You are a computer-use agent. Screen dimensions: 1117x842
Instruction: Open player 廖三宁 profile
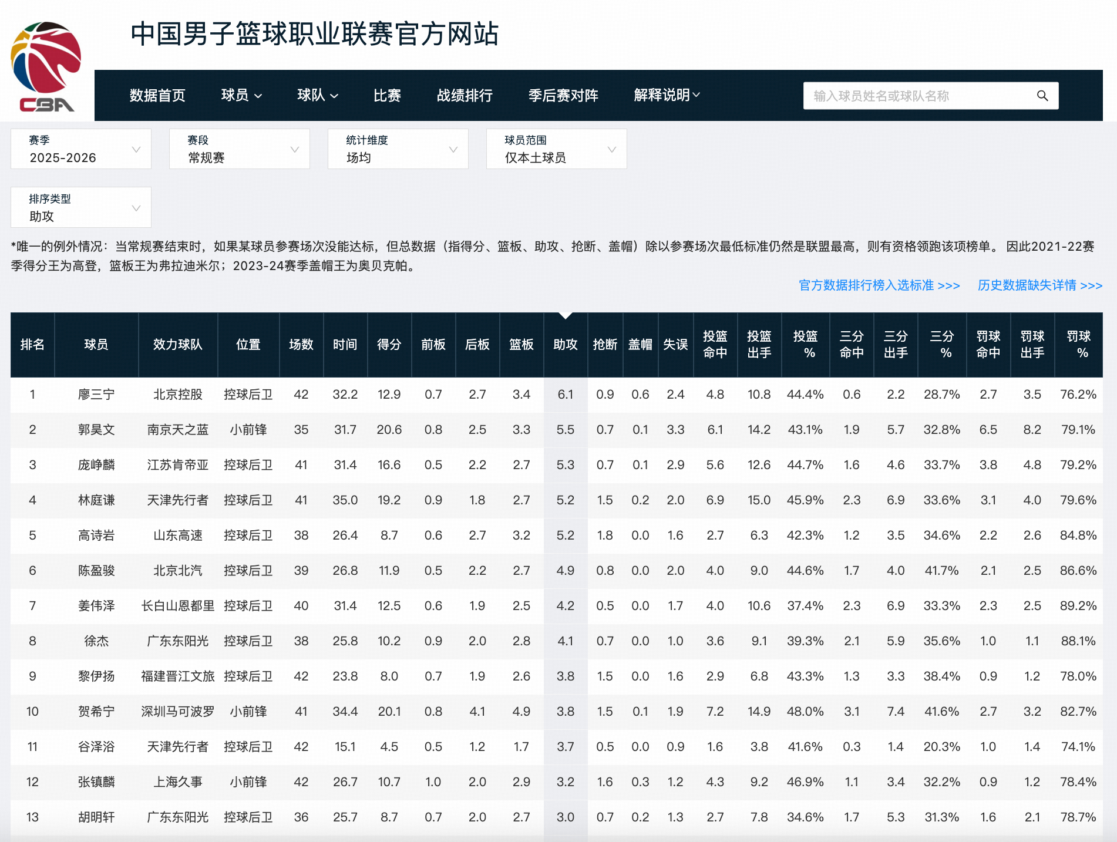[x=96, y=395]
